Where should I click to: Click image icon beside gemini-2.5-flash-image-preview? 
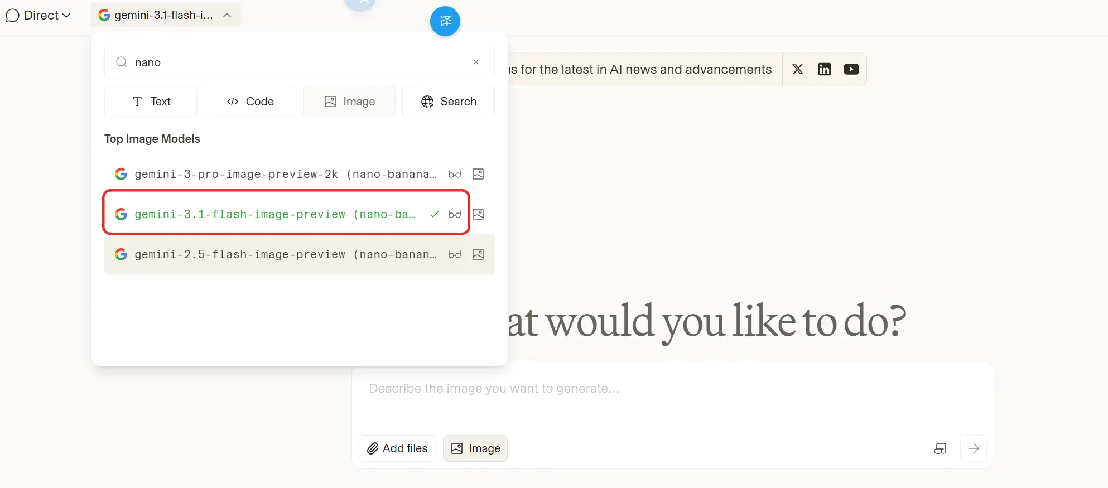click(478, 254)
